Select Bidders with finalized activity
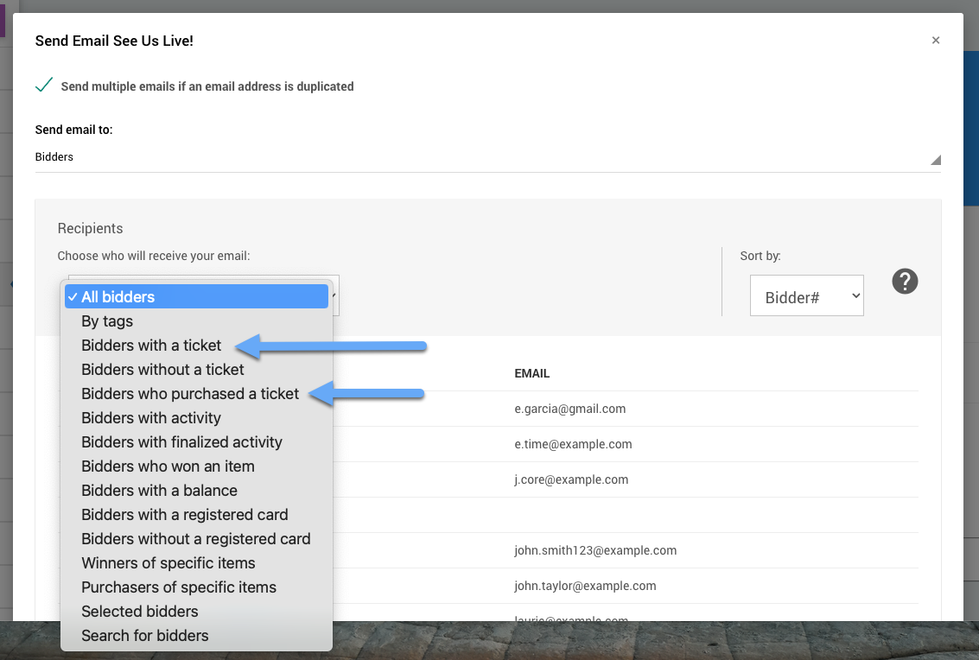This screenshot has width=979, height=660. click(181, 442)
